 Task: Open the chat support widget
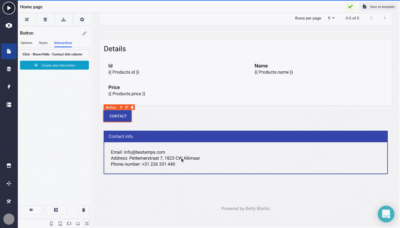click(386, 214)
